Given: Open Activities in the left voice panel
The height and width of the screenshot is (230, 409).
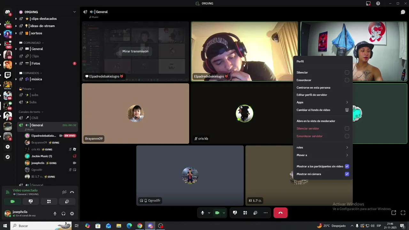Looking at the screenshot, I should (49, 202).
